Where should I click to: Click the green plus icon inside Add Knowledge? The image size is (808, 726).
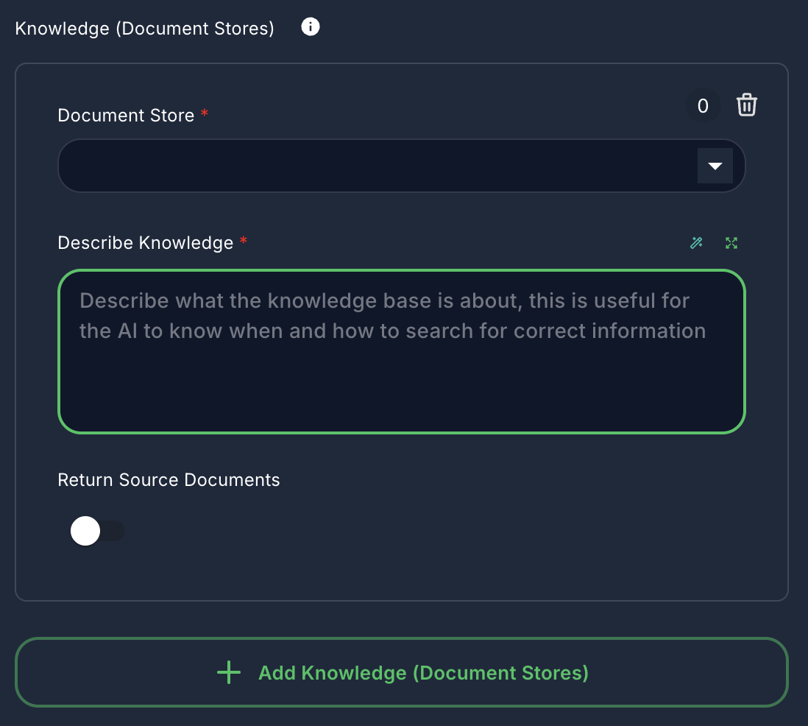tap(228, 672)
